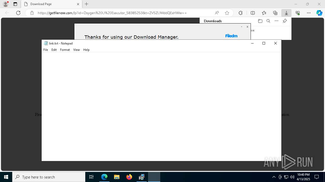Screen dimensions: 325x182
Task: Launch Copilot sidebar icon
Action: point(319,13)
